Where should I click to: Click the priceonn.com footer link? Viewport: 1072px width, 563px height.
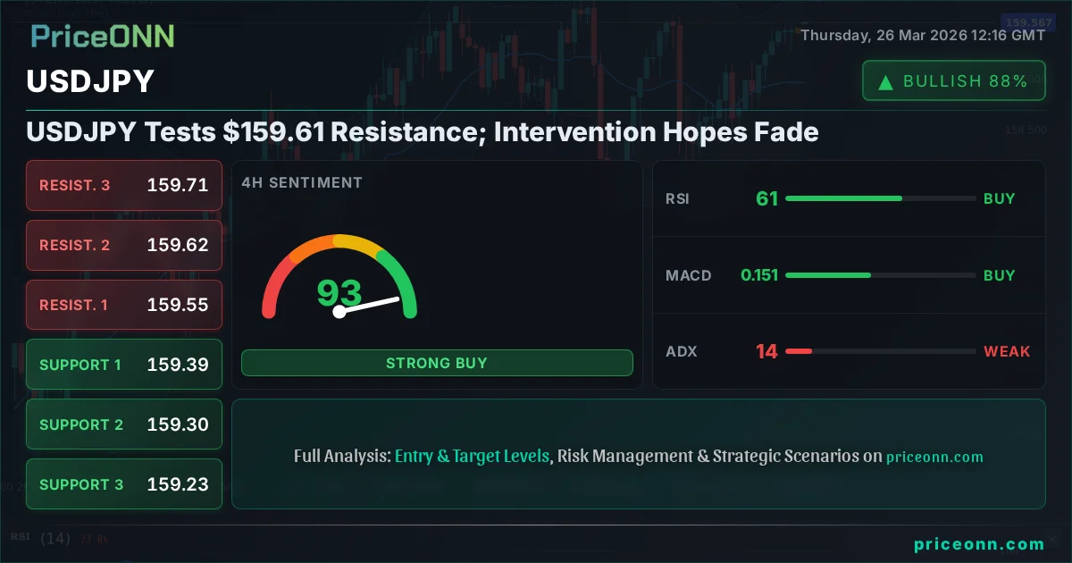pyautogui.click(x=979, y=544)
